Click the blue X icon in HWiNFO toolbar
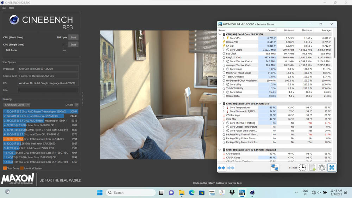 332,167
